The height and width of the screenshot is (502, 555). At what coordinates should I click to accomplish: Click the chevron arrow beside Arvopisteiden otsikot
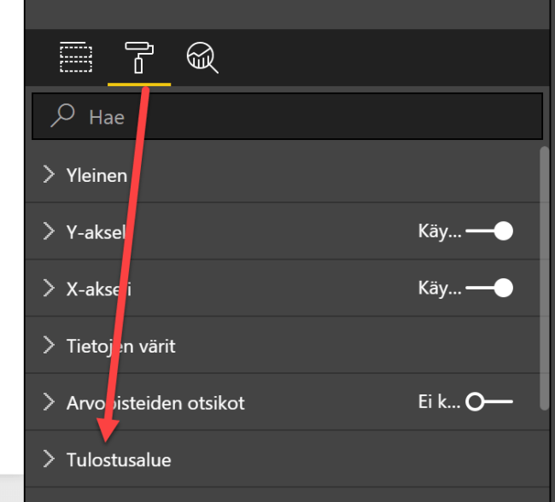click(x=49, y=402)
